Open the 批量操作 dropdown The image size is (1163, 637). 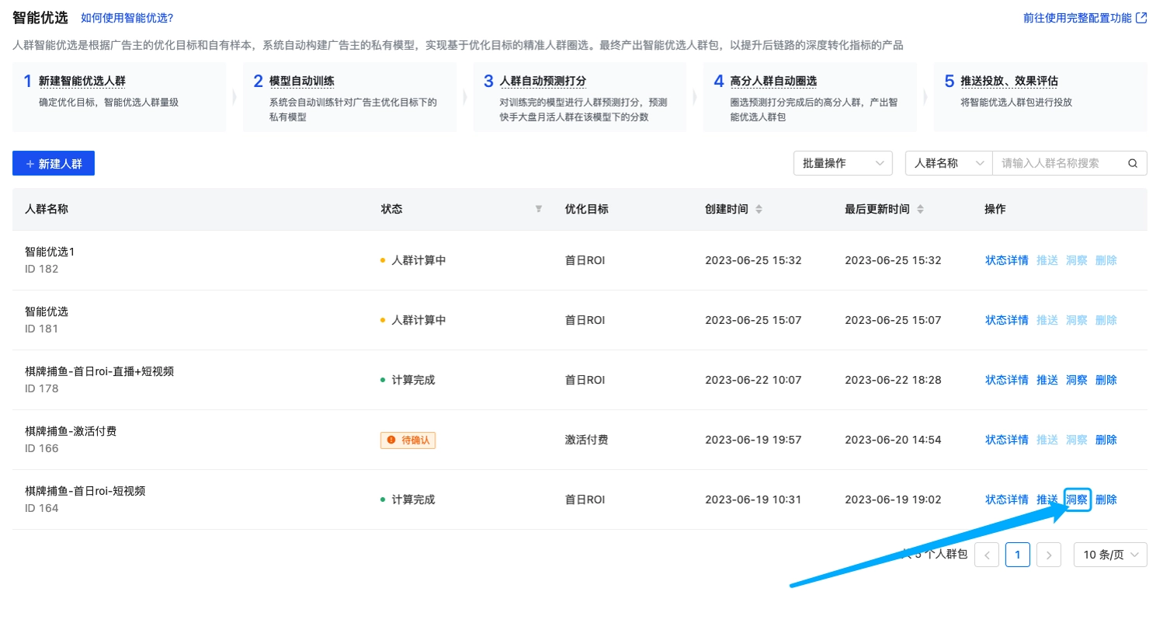pyautogui.click(x=842, y=163)
